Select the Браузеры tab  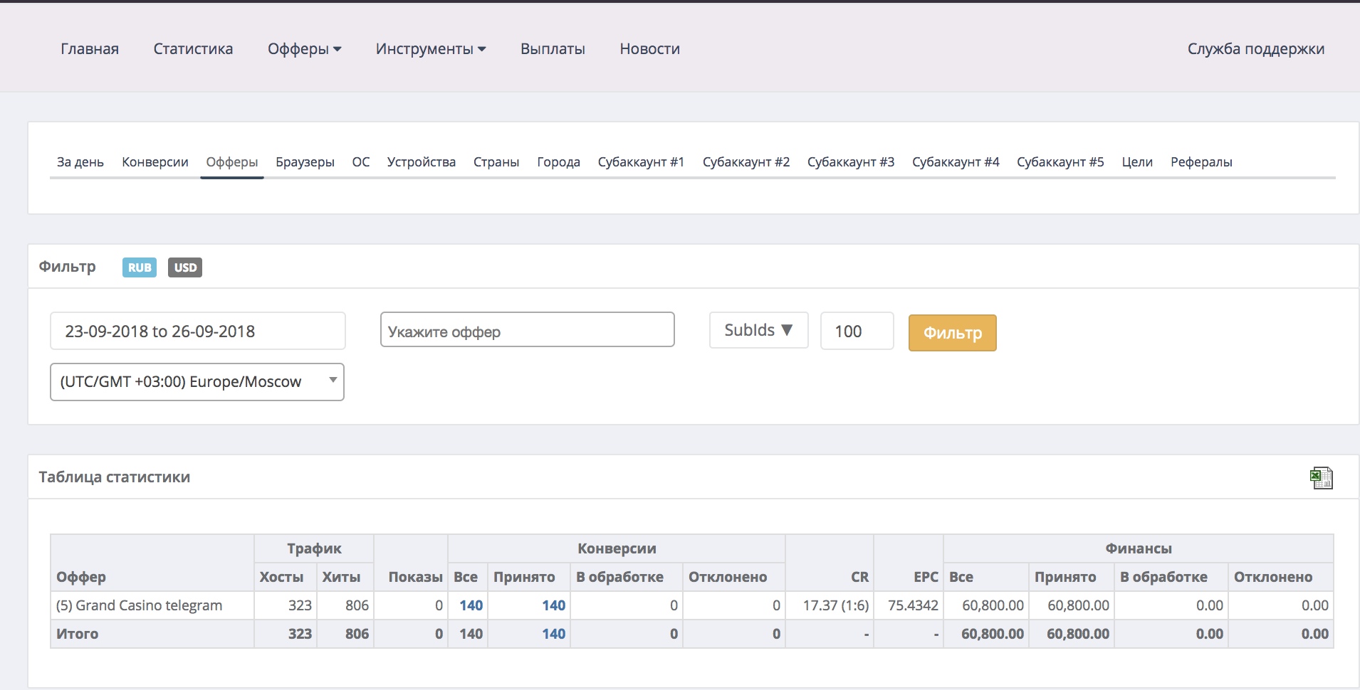coord(305,162)
